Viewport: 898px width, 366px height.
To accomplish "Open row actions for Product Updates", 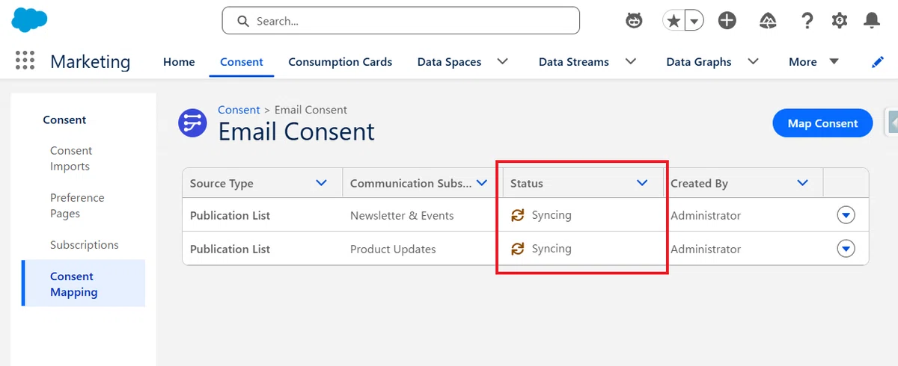I will click(x=846, y=249).
